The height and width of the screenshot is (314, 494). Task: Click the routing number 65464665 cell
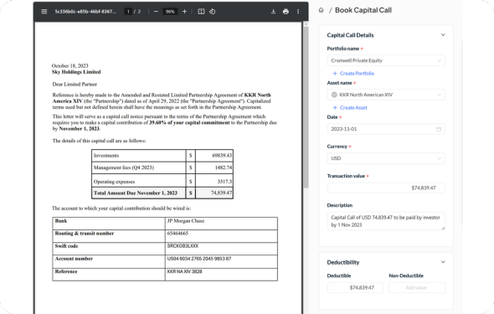coord(221,236)
